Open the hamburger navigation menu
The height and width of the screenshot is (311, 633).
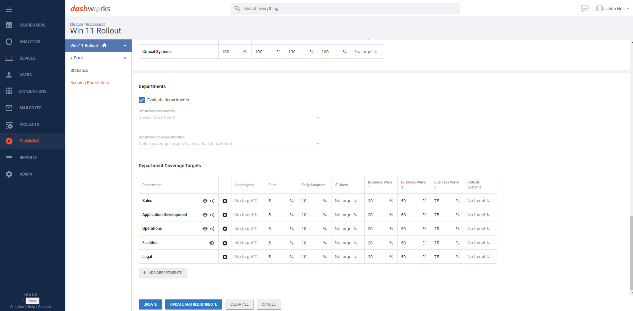pyautogui.click(x=9, y=10)
